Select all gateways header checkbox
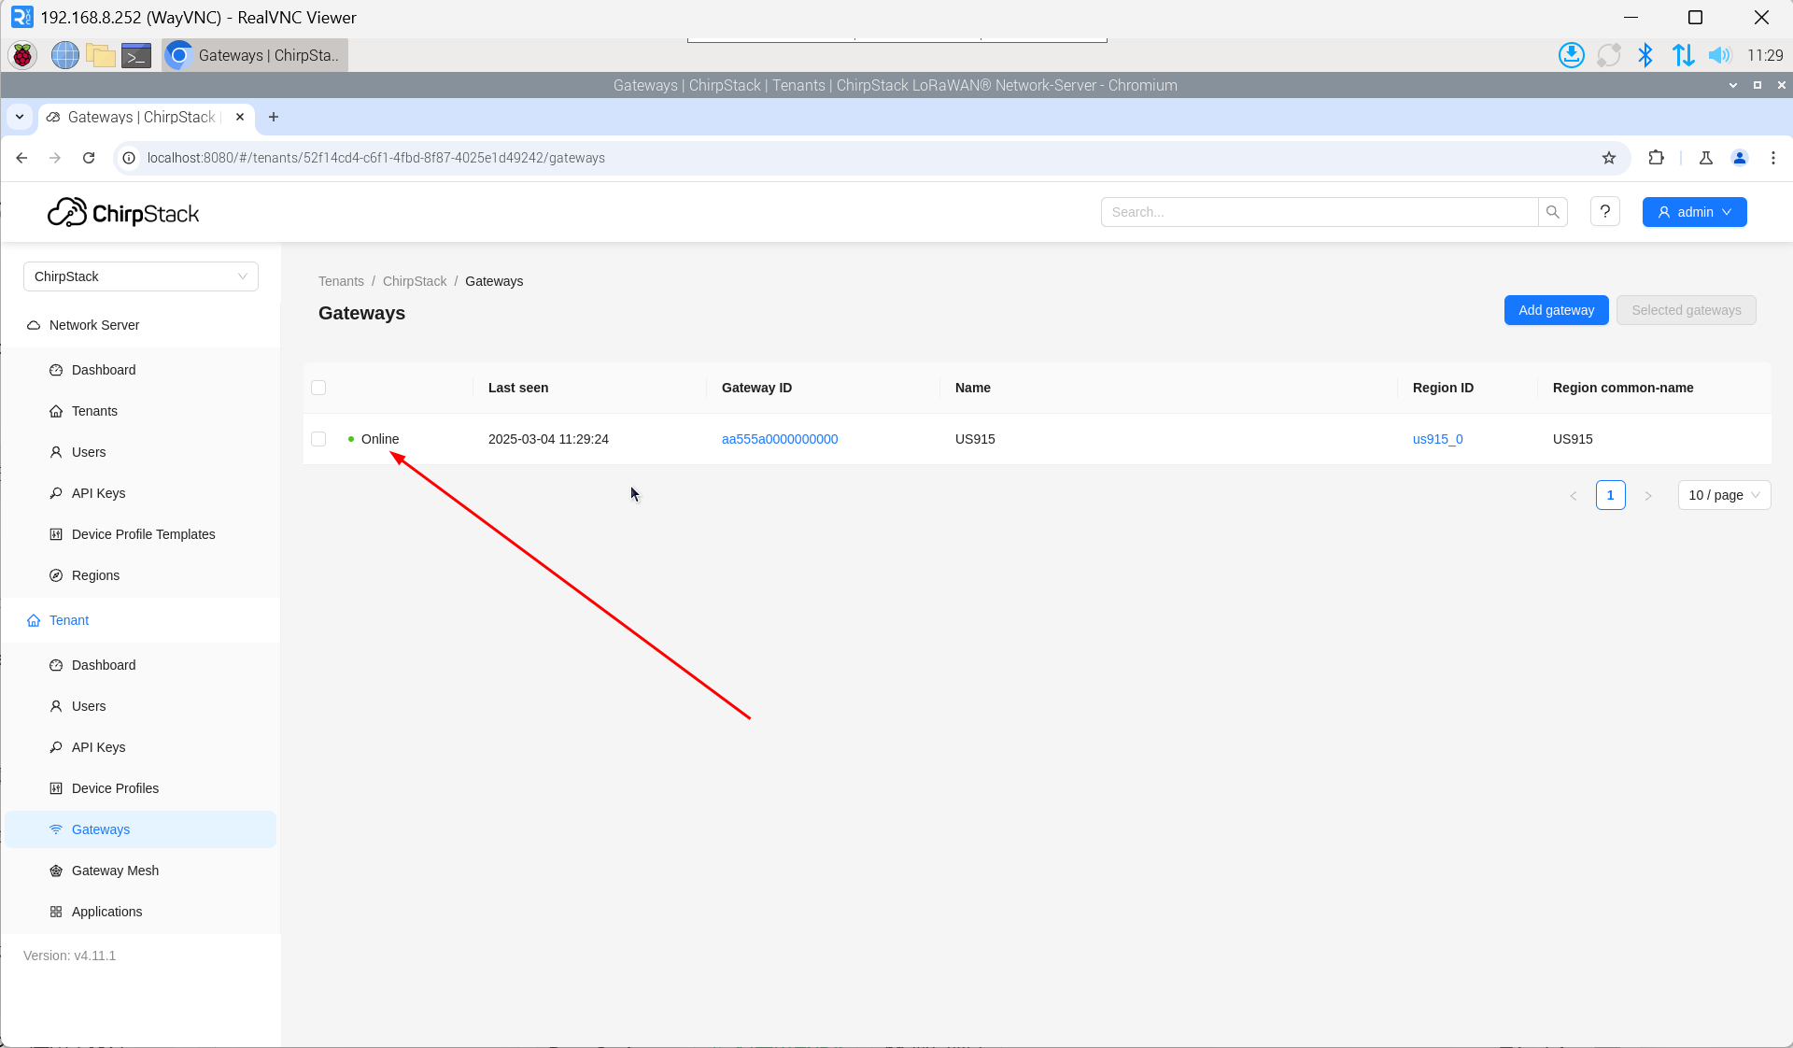Viewport: 1793px width, 1048px height. tap(318, 388)
